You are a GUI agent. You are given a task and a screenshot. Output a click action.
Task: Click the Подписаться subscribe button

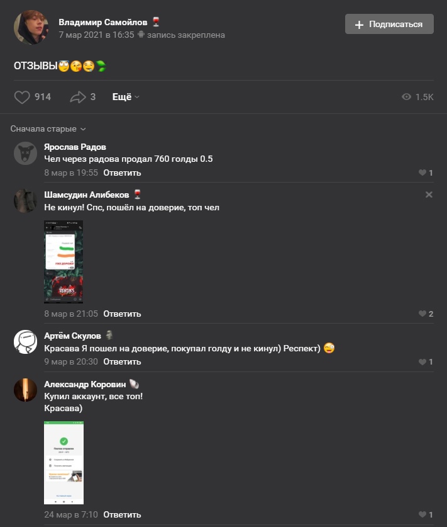pyautogui.click(x=389, y=24)
